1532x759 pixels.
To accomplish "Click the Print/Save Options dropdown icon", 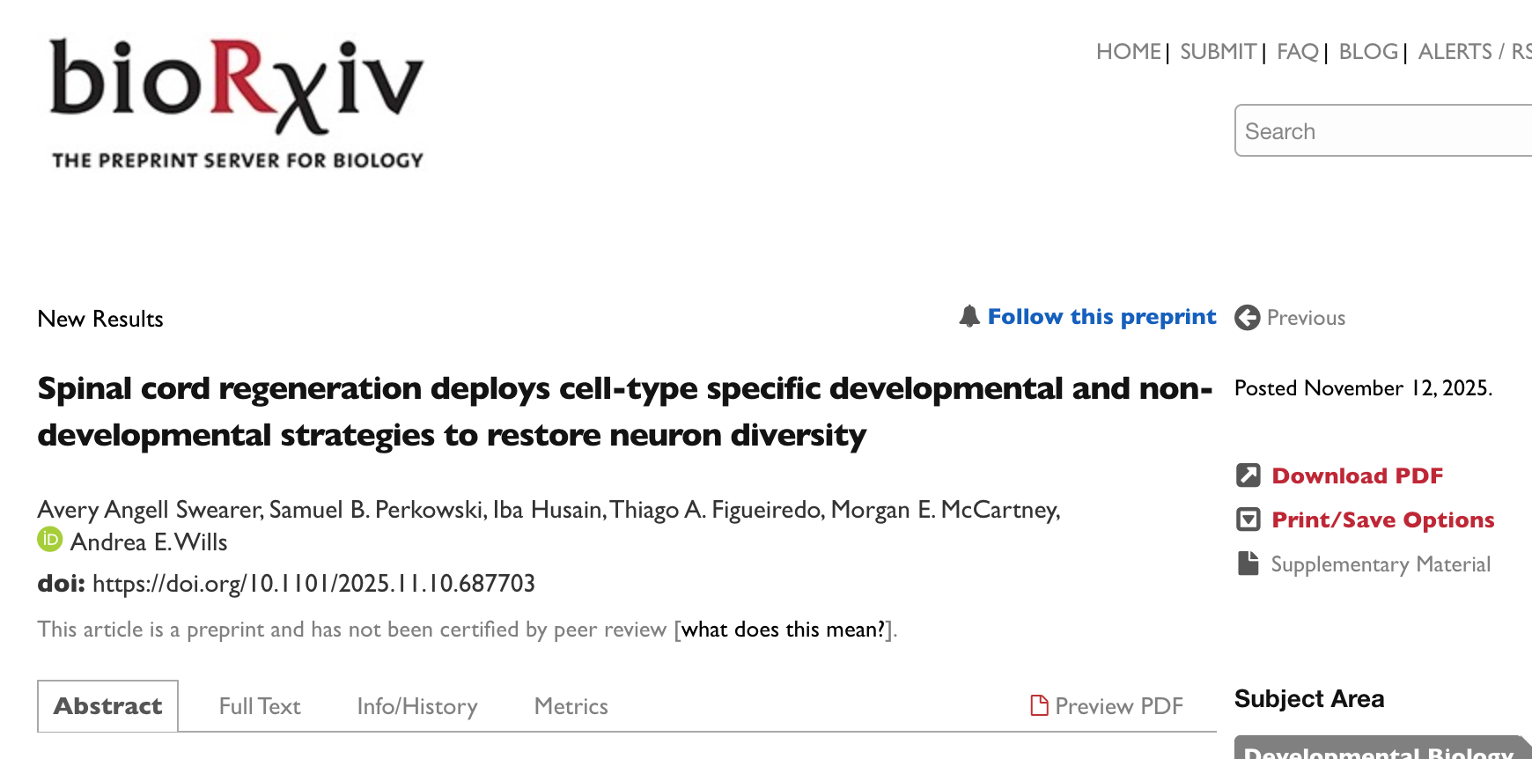I will [x=1248, y=520].
